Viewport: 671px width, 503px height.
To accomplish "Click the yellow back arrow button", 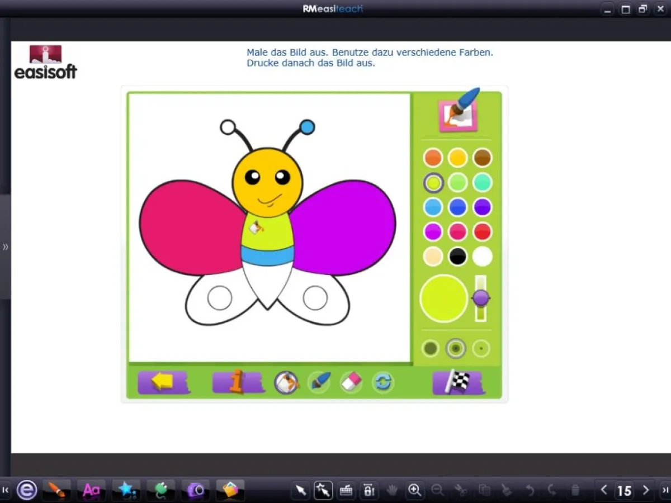I will [x=163, y=382].
